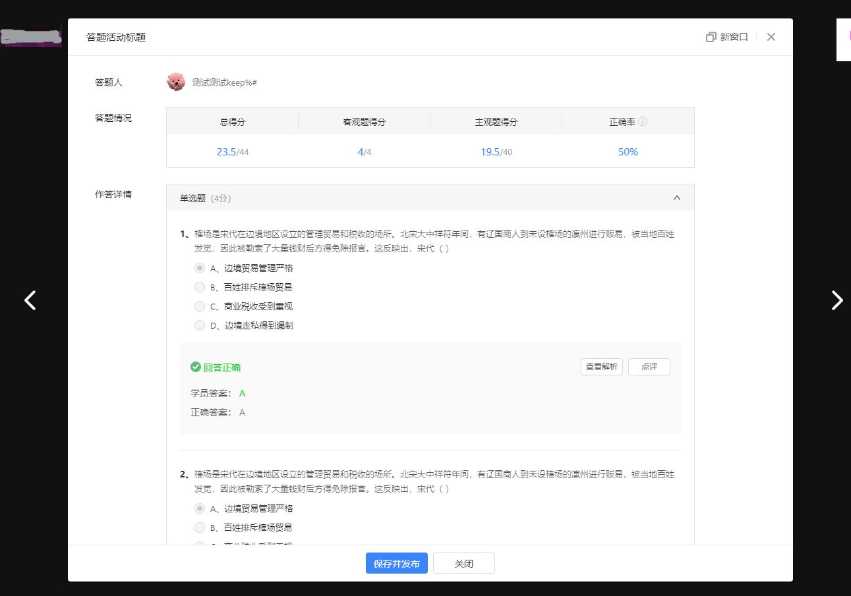Select option D 边境走私得到遏制 in question 1
Image resolution: width=851 pixels, height=596 pixels.
point(200,325)
